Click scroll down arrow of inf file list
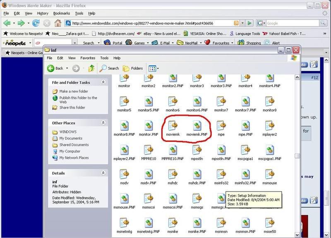 coord(297,235)
